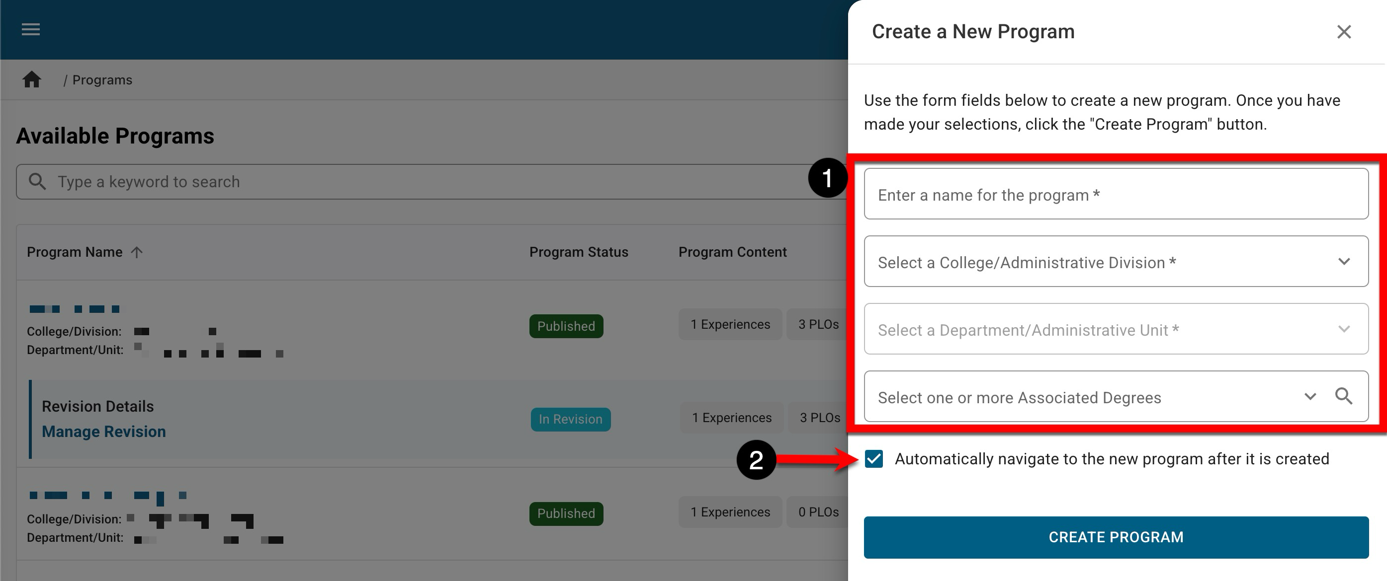Click the 0 PLOs chip
This screenshot has width=1387, height=581.
[818, 512]
